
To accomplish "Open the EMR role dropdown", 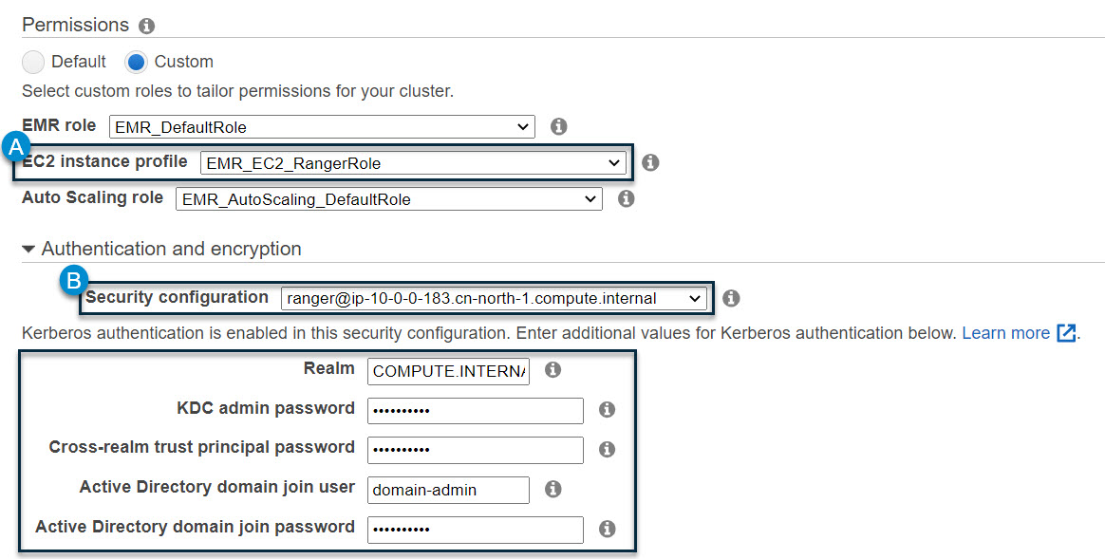I will point(322,126).
